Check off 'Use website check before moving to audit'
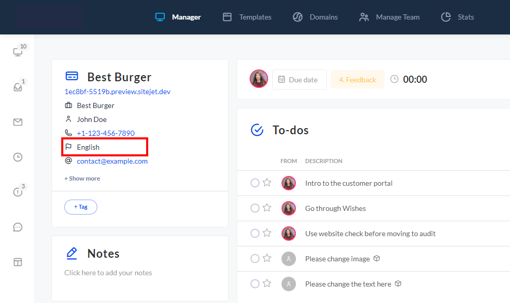 click(255, 233)
